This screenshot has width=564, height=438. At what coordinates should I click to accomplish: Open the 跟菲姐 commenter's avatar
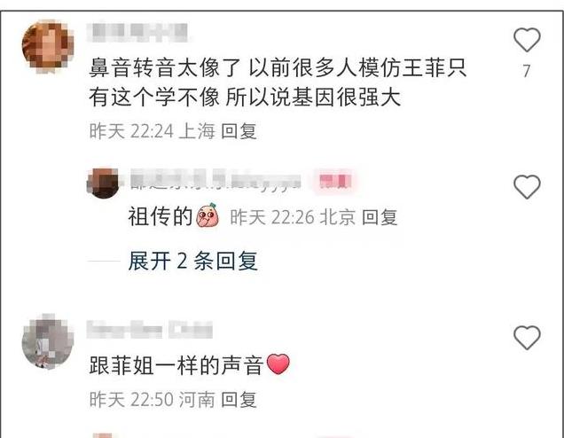coord(48,341)
